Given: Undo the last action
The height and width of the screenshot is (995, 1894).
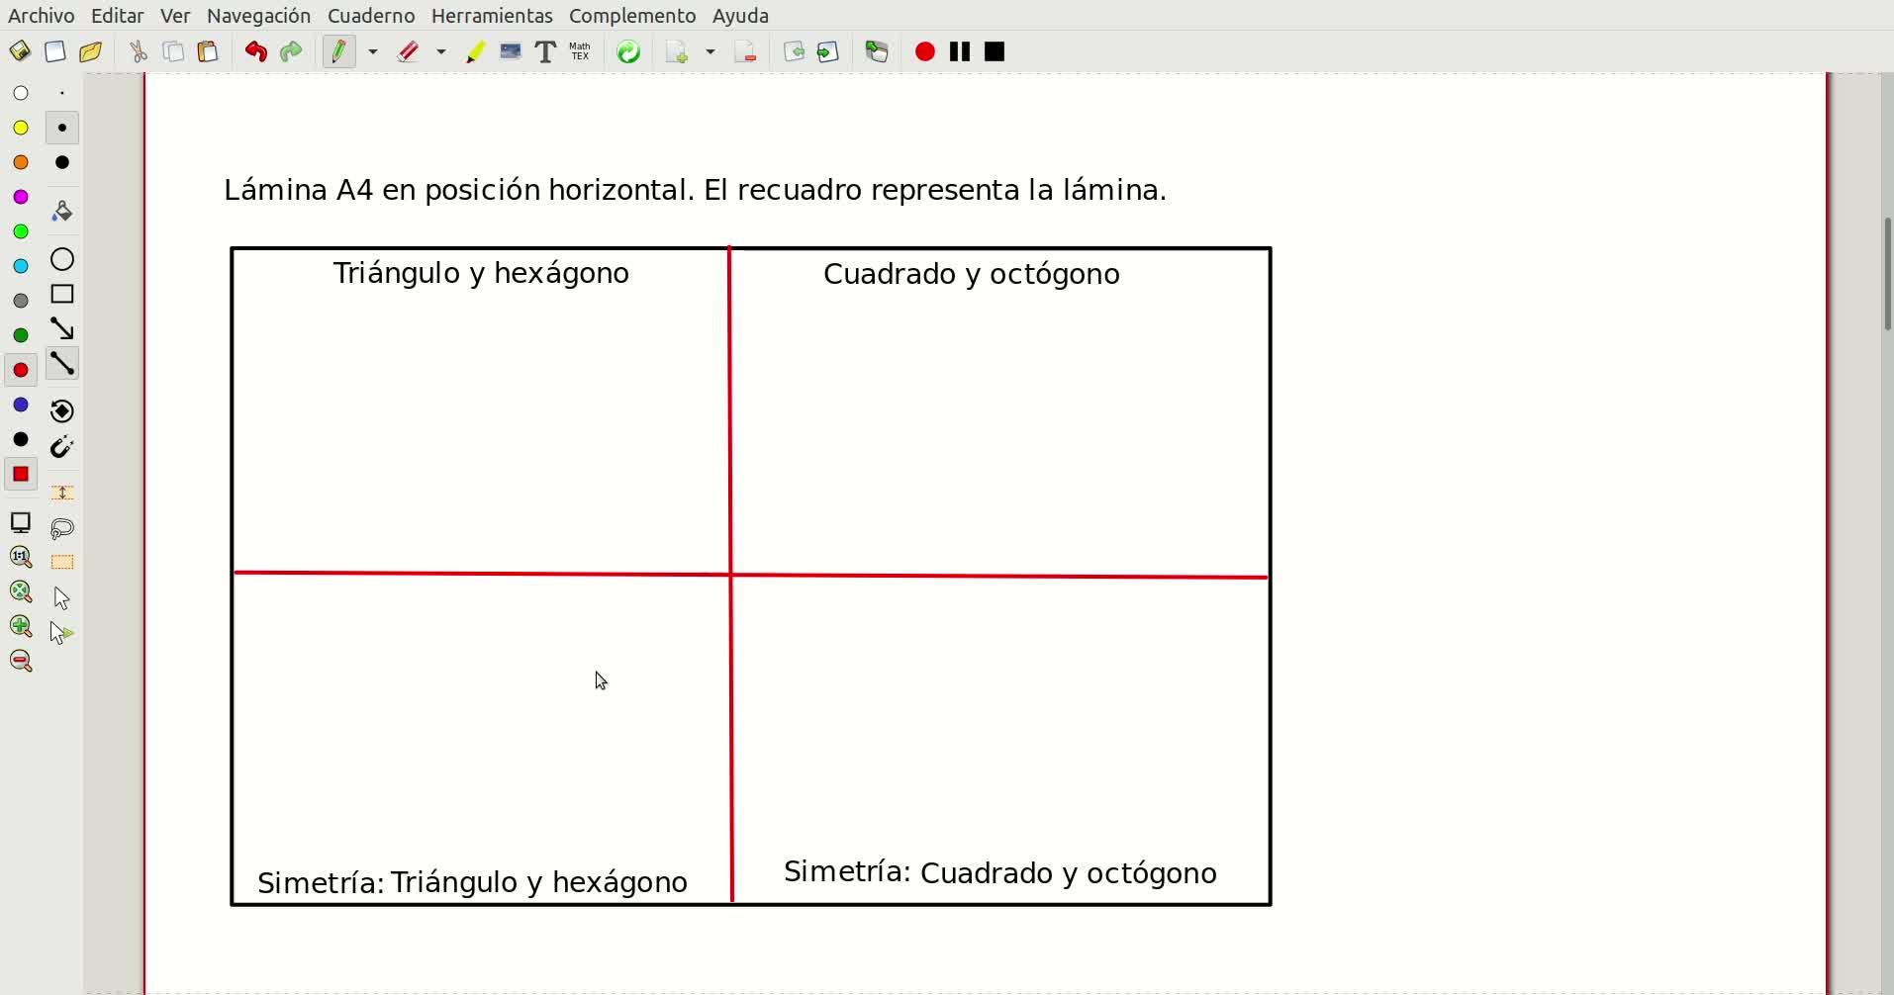Looking at the screenshot, I should [255, 51].
